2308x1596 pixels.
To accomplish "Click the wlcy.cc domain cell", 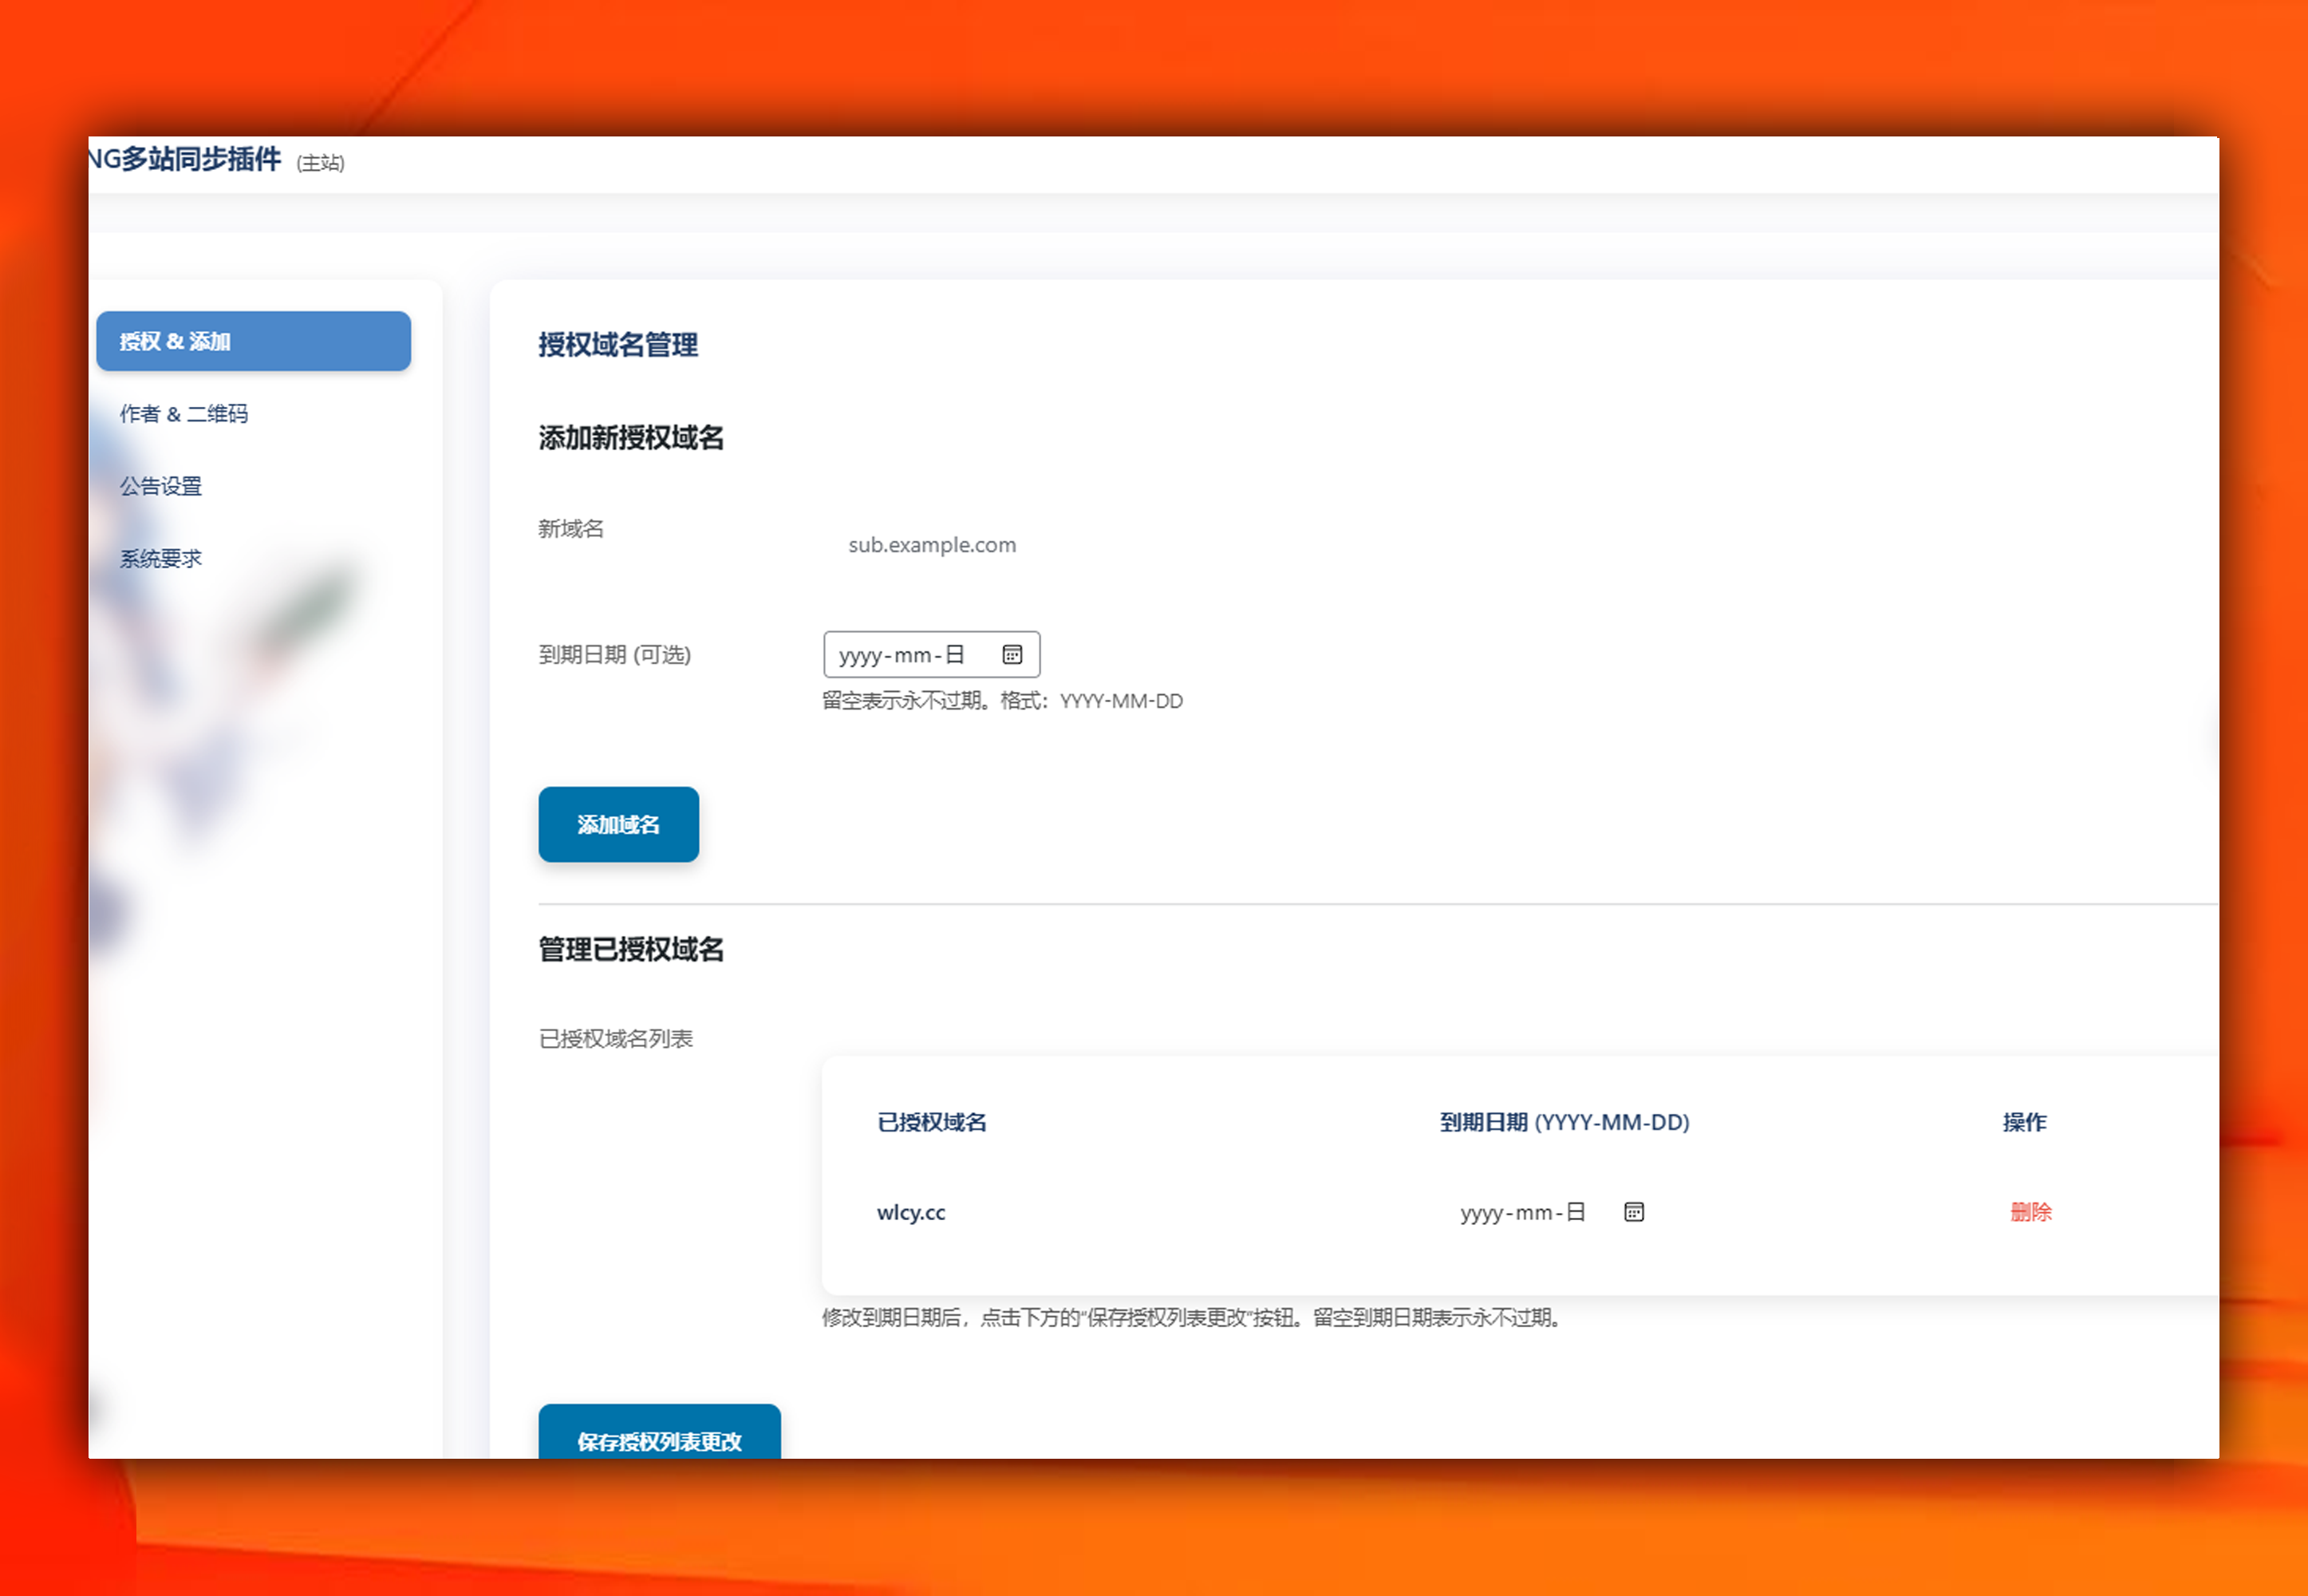I will click(910, 1212).
